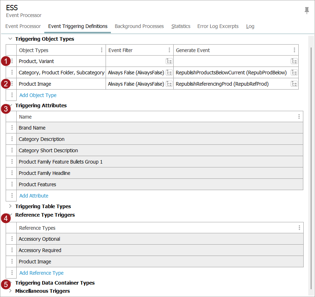
Task: Expand the Triggering Table Types section
Action: click(x=10, y=206)
